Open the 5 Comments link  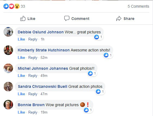(x=138, y=6)
